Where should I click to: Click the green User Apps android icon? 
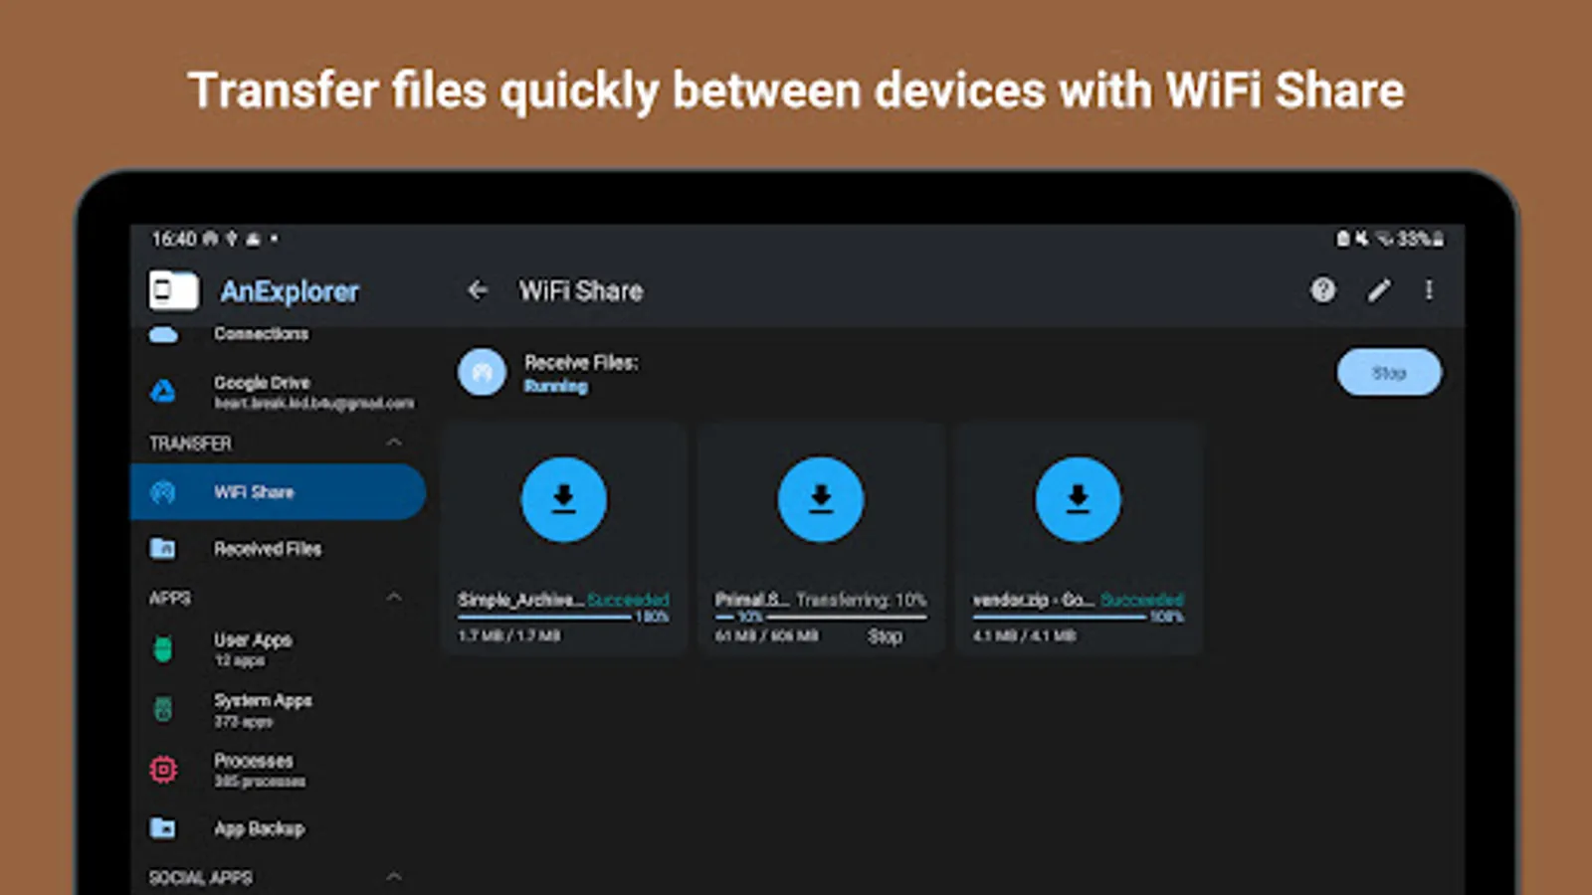click(163, 649)
